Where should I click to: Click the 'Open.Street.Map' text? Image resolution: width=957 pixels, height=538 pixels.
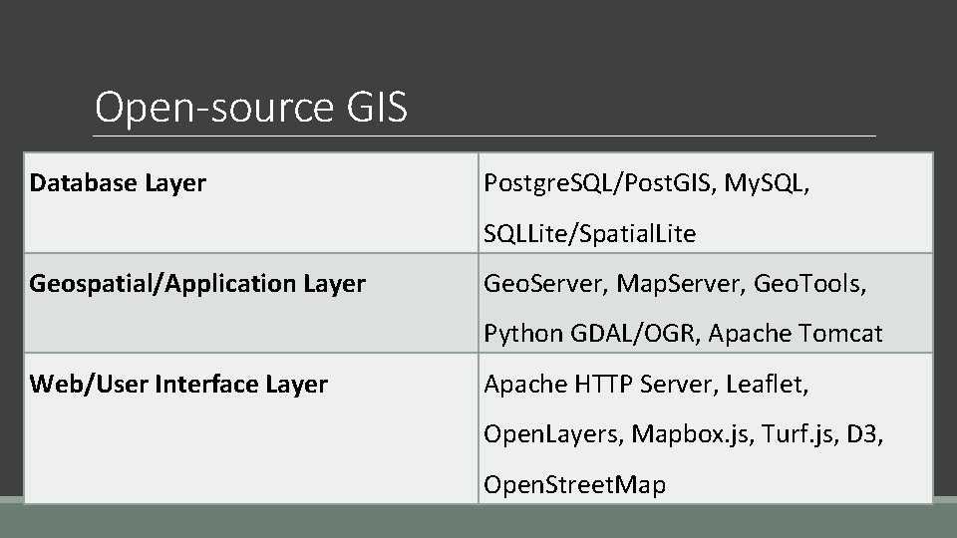[574, 484]
